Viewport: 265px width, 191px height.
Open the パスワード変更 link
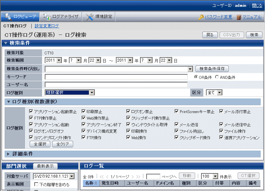[218, 17]
